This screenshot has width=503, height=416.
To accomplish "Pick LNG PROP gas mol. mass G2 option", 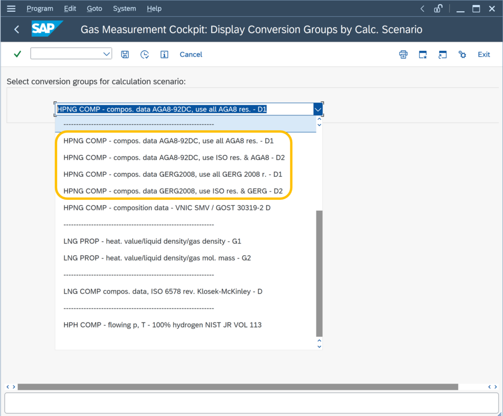I will [x=157, y=258].
